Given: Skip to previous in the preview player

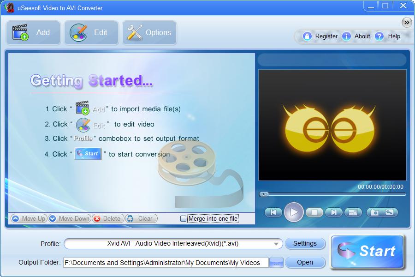Looking at the screenshot, I should pyautogui.click(x=273, y=212).
